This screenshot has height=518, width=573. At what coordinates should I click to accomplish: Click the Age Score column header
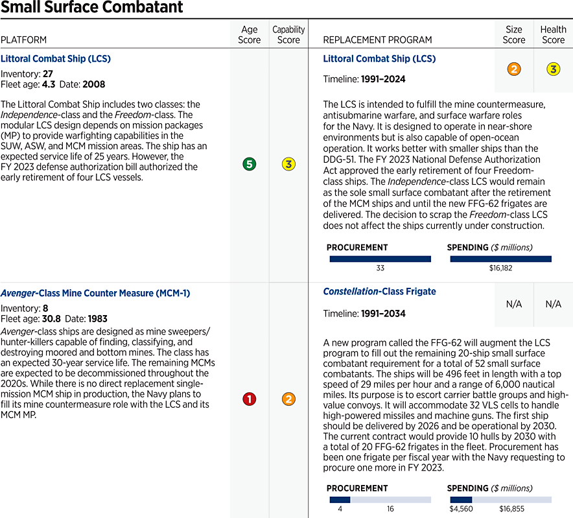click(249, 35)
